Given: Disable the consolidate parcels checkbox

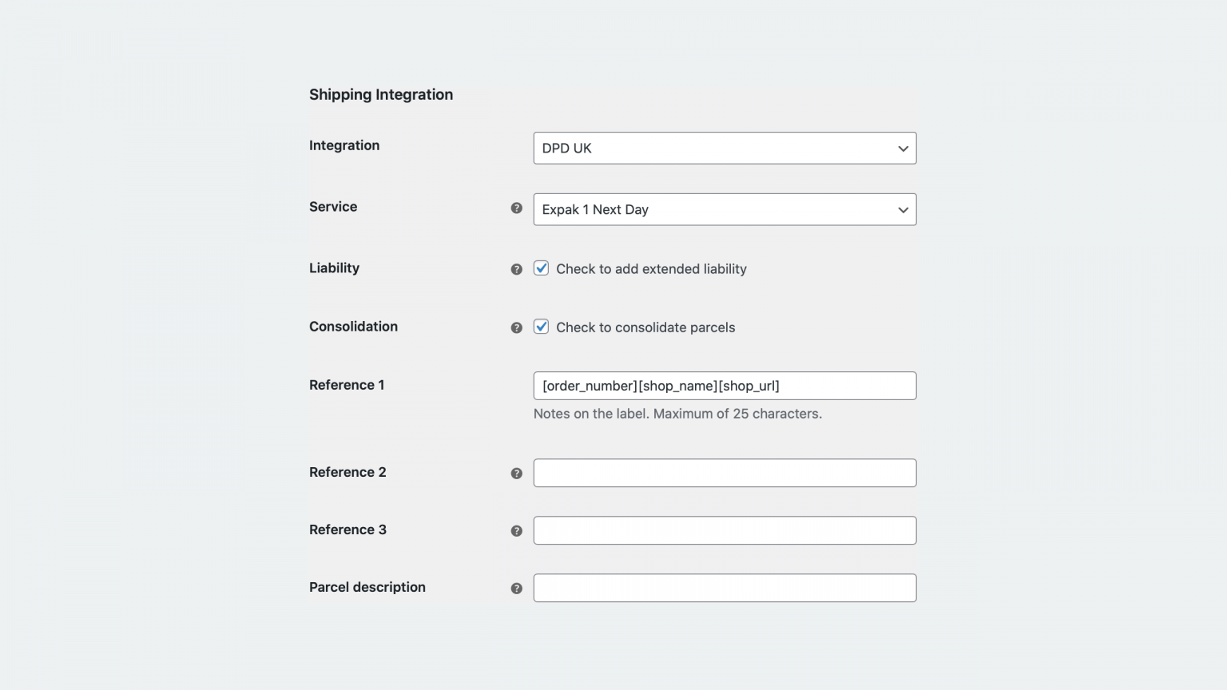Looking at the screenshot, I should [x=541, y=327].
